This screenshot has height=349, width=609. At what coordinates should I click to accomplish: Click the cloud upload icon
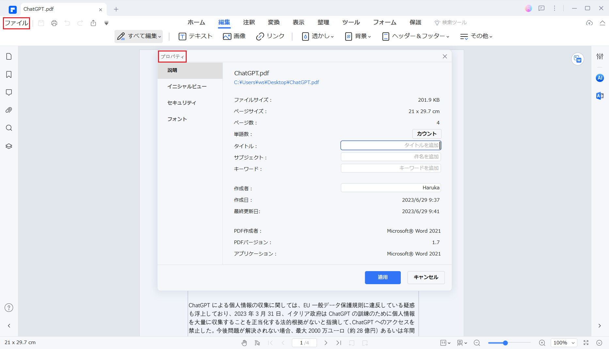(589, 23)
